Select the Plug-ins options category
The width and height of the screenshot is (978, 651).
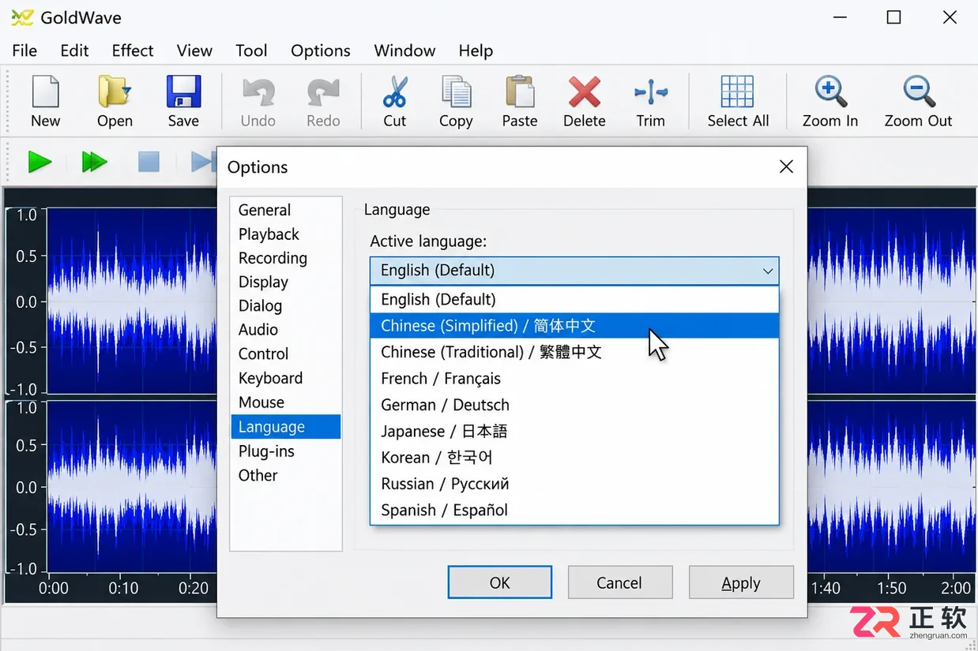pyautogui.click(x=286, y=451)
